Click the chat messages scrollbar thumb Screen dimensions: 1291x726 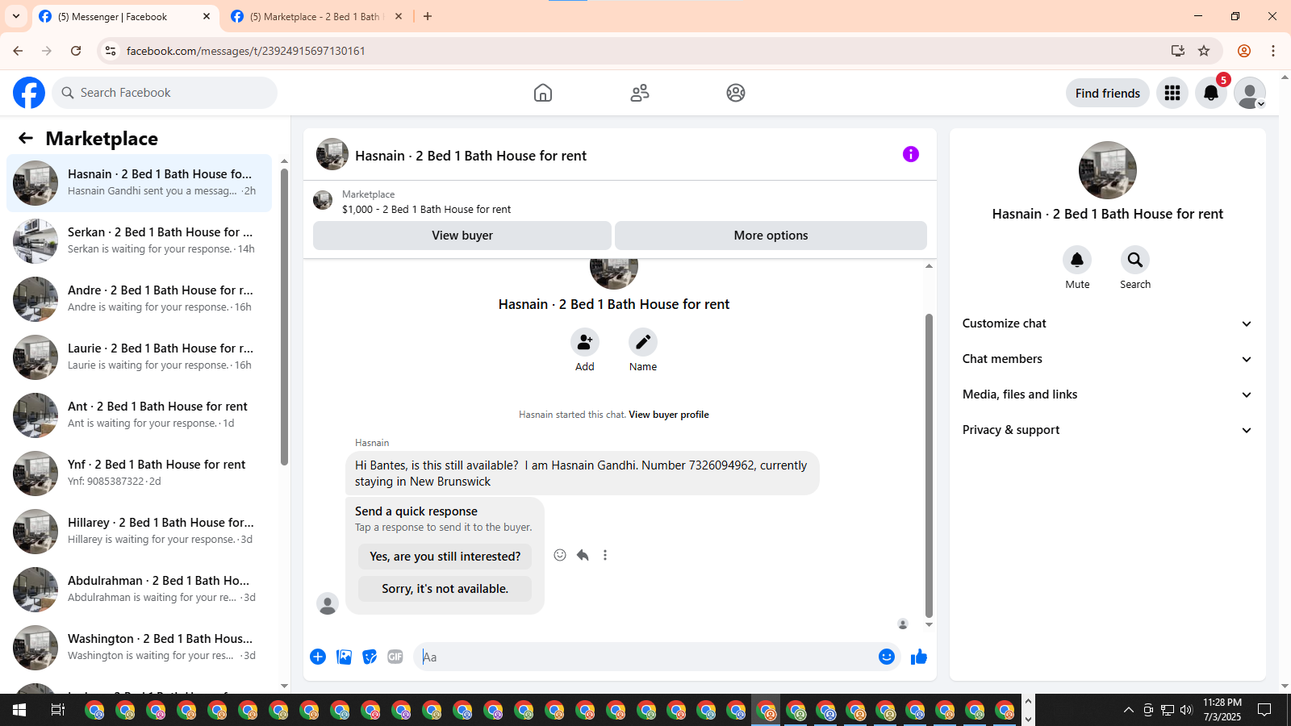click(x=929, y=465)
